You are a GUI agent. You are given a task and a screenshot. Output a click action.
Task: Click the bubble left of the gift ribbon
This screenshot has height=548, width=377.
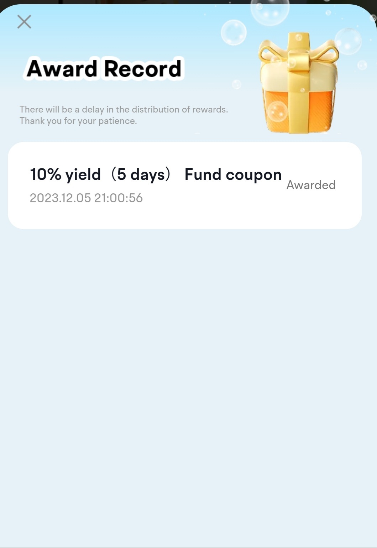coord(234,32)
